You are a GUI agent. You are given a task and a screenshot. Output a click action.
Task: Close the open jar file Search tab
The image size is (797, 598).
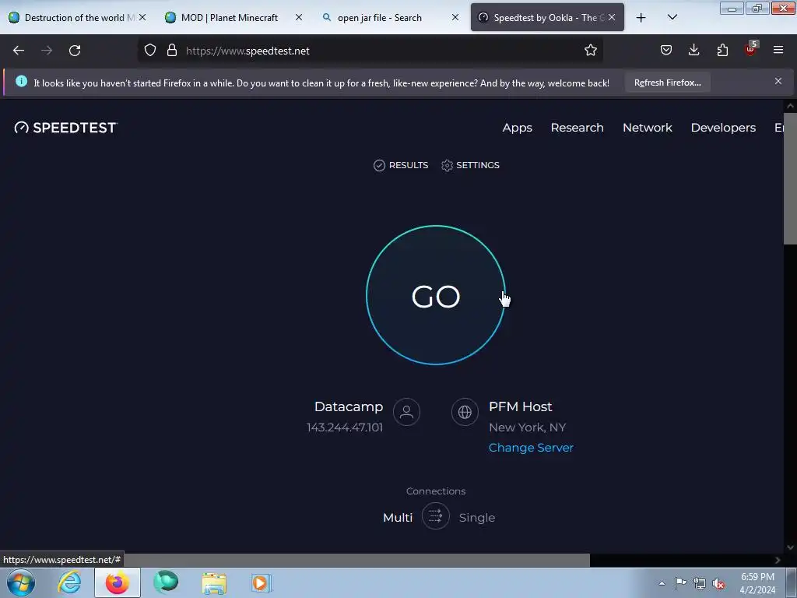[x=455, y=17]
